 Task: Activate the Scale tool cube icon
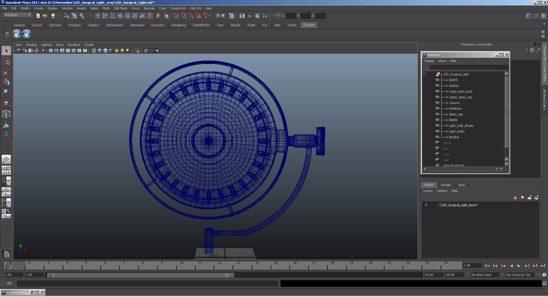[x=6, y=103]
